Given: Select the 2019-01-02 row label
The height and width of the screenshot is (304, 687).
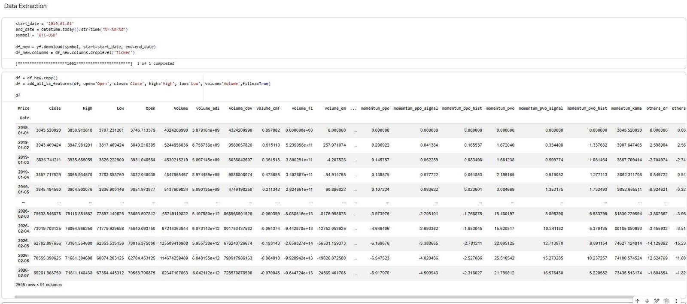Looking at the screenshot, I should pyautogui.click(x=24, y=145).
